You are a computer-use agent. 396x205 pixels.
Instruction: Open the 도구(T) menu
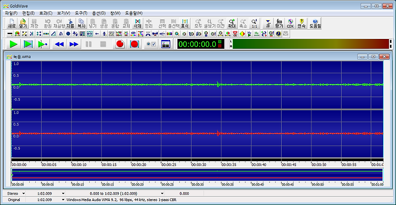point(81,13)
